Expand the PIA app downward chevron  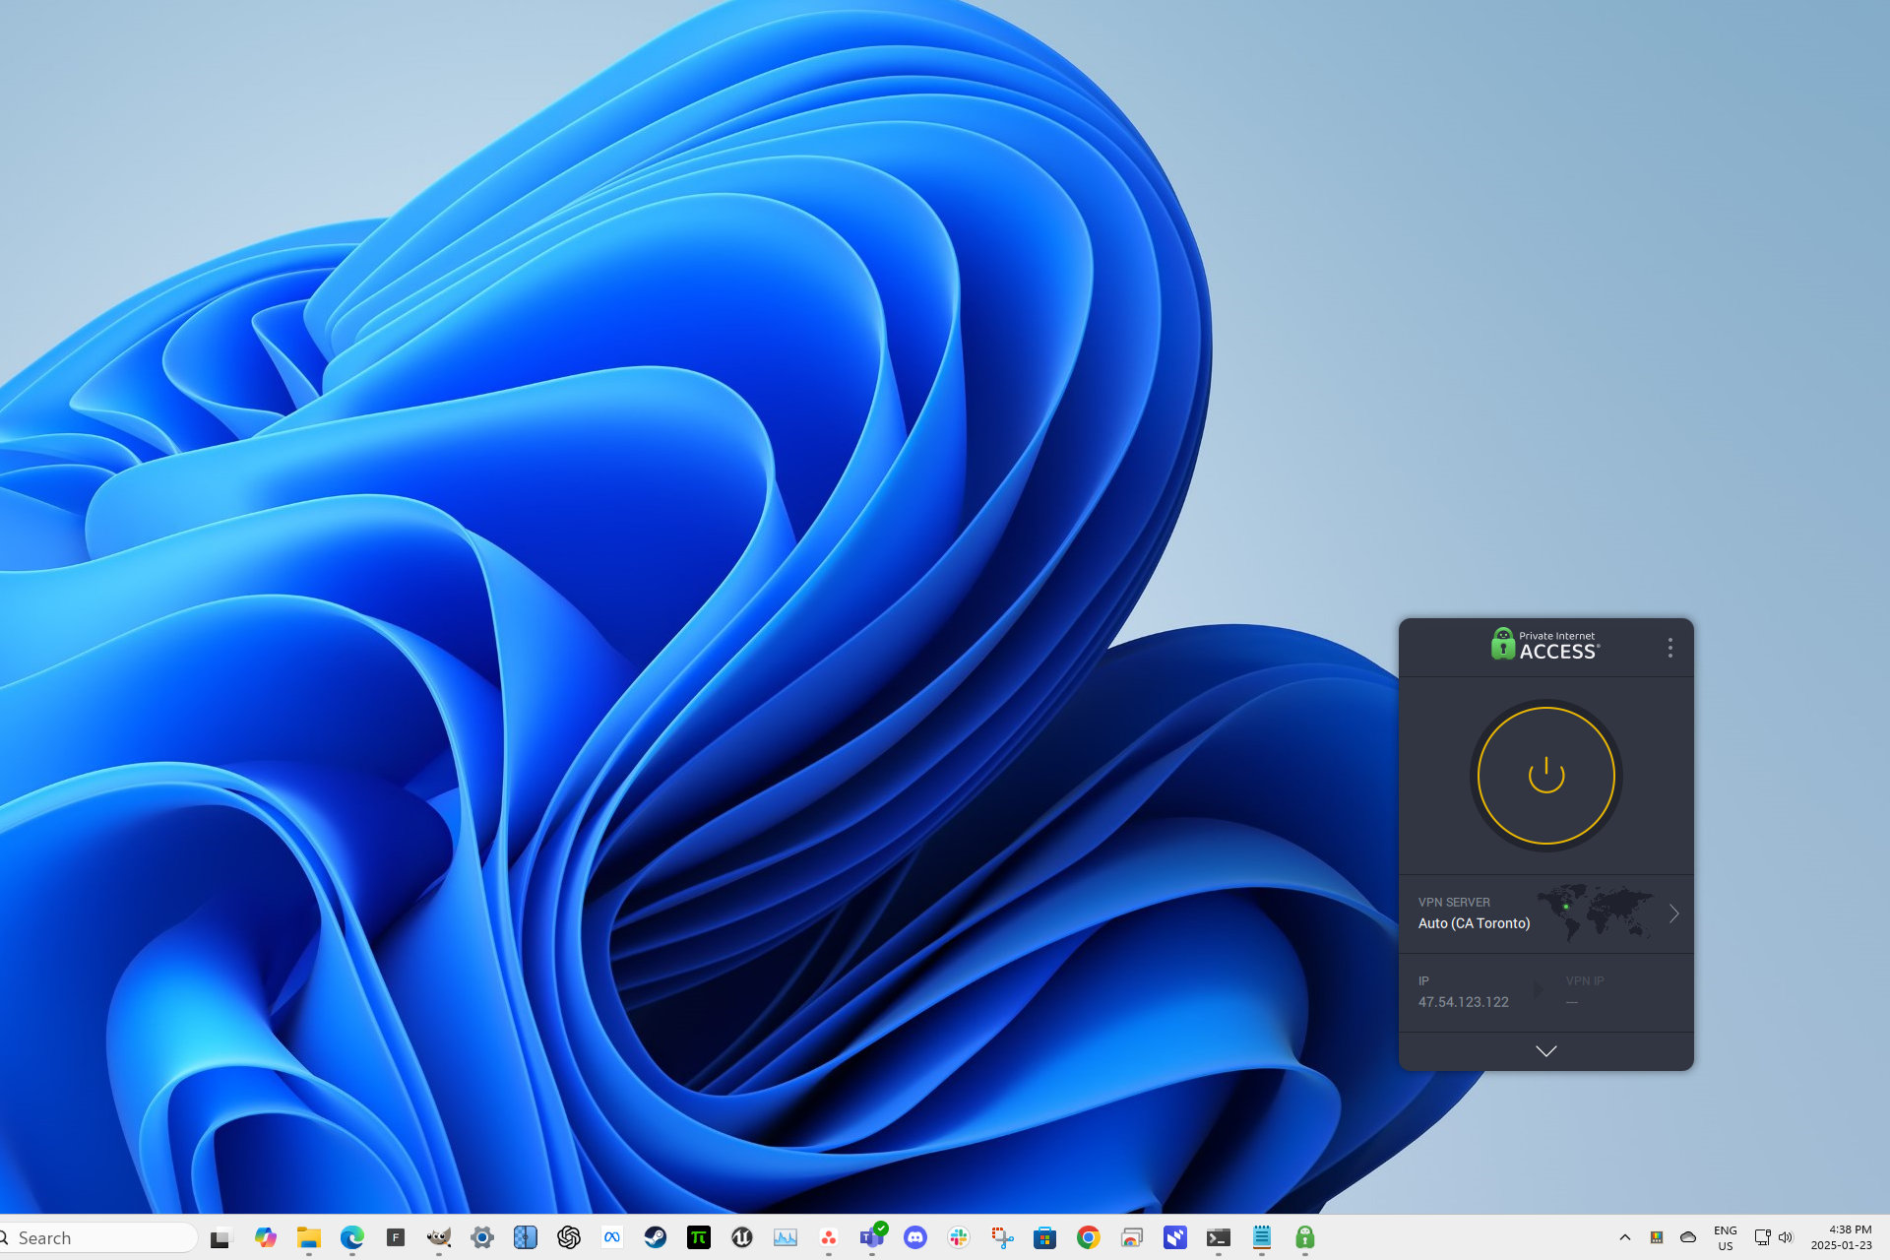point(1545,1049)
